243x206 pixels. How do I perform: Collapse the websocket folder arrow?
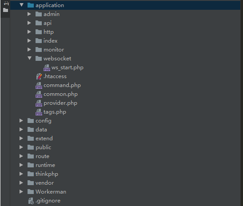point(29,59)
